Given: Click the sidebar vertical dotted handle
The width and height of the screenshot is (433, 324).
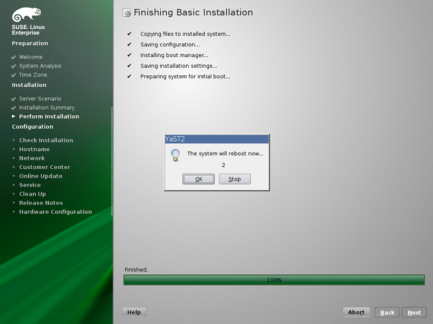Looking at the screenshot, I should click(x=112, y=161).
